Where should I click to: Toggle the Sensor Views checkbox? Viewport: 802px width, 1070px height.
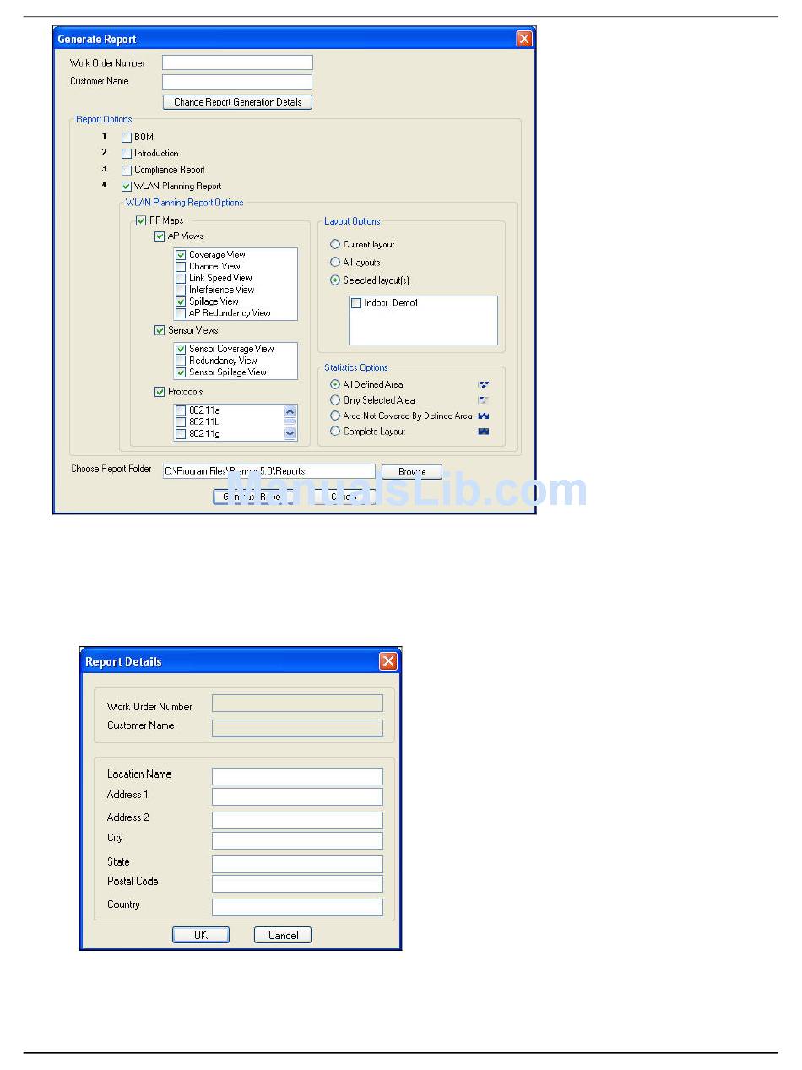point(160,330)
